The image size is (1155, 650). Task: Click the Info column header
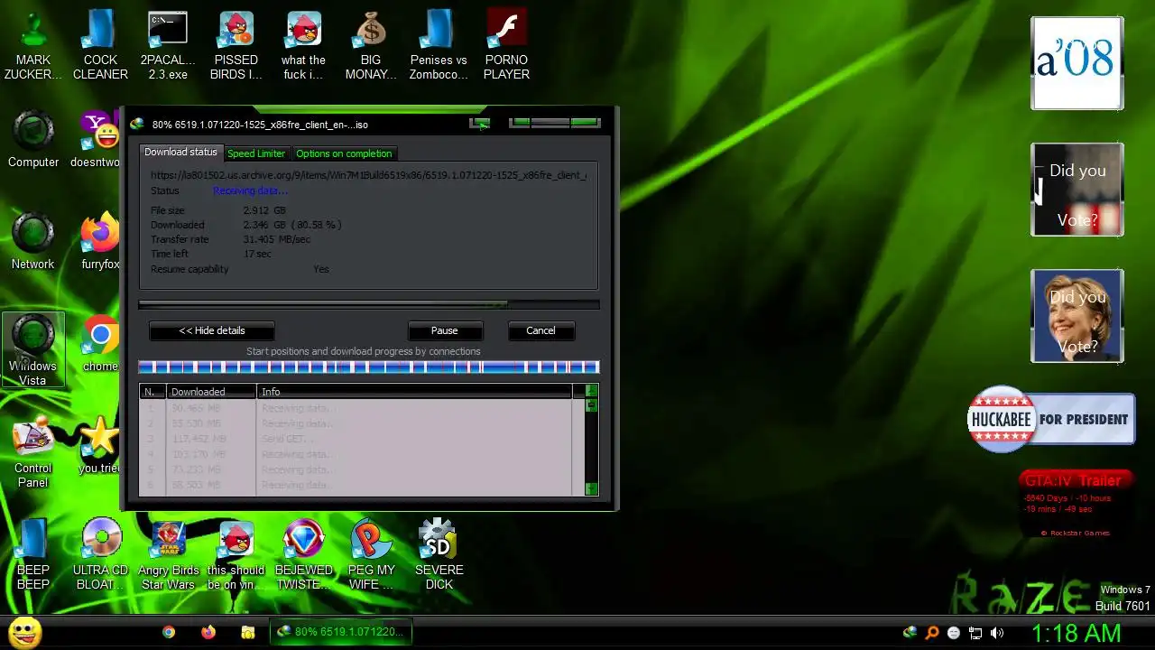414,392
